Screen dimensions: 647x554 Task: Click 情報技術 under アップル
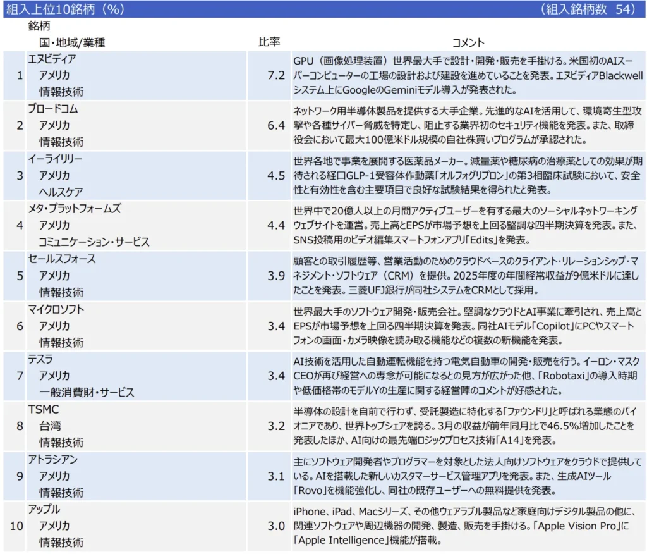point(61,543)
